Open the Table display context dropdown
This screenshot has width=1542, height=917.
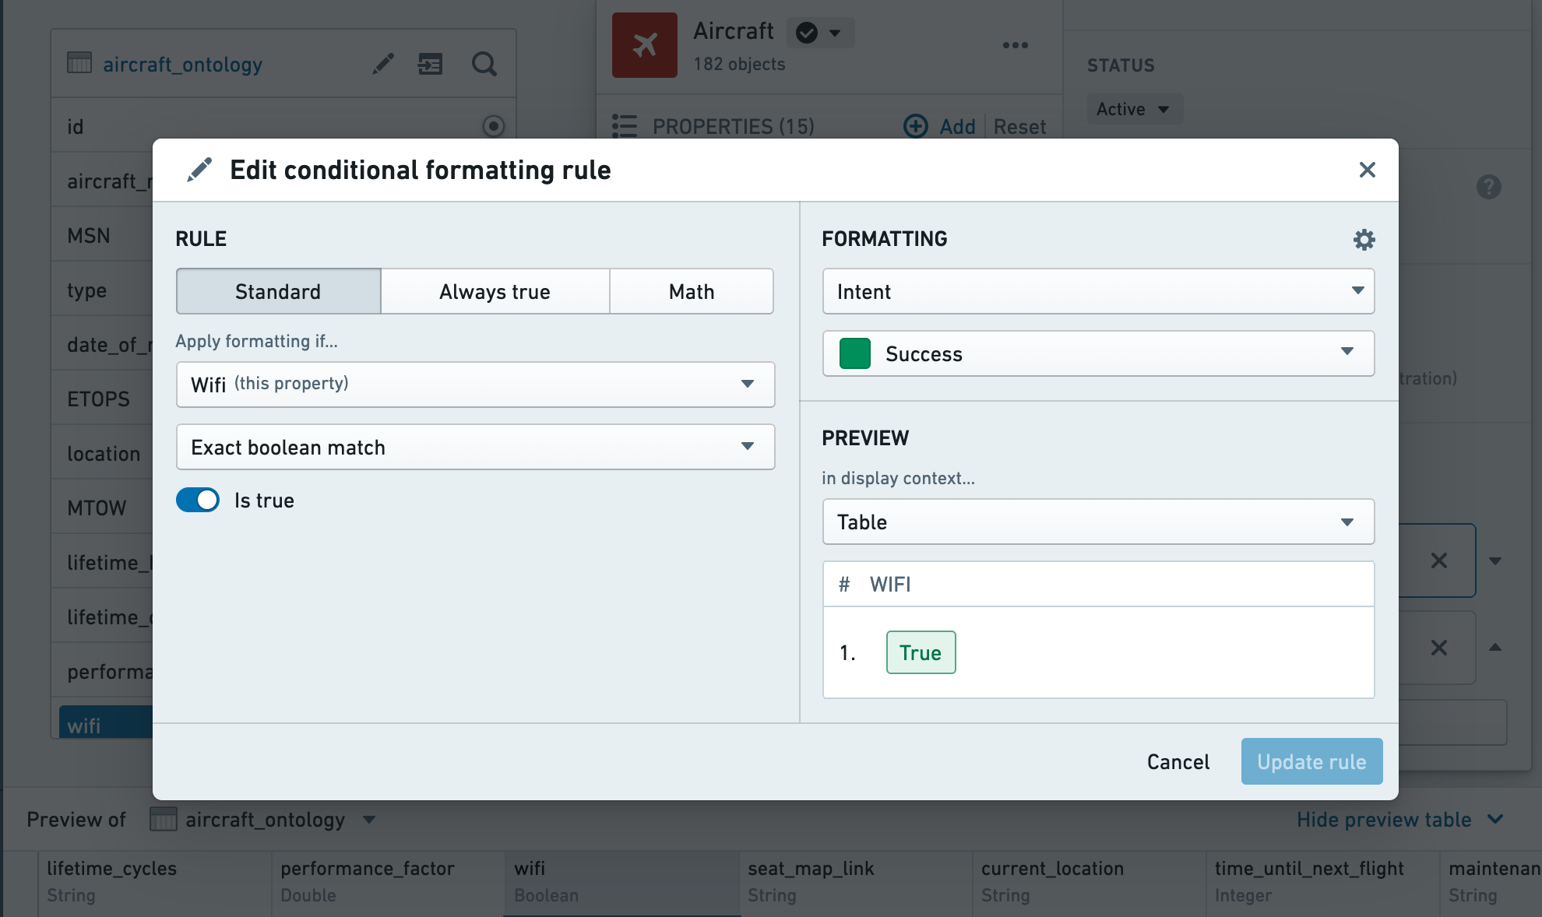point(1098,522)
